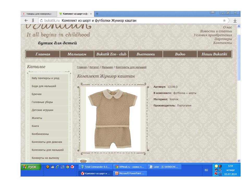Launch Yandex browser from quick launch

click(72, 167)
